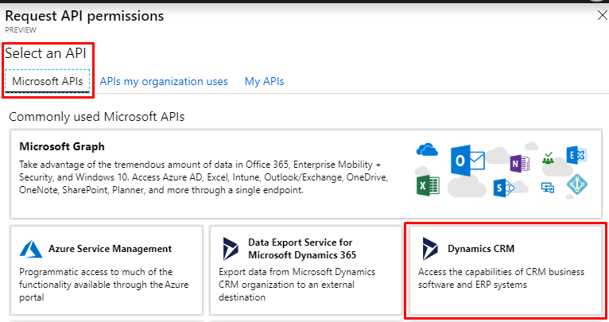The height and width of the screenshot is (322, 609).
Task: Pick the Dynamics CRM API card
Action: 506,270
